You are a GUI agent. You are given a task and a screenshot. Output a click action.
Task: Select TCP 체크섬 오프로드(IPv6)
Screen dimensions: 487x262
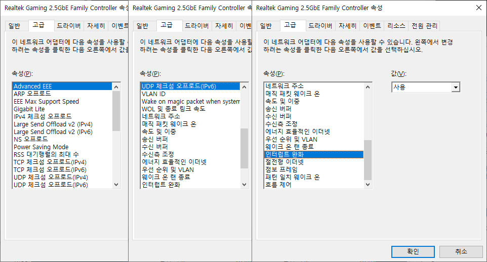62,169
